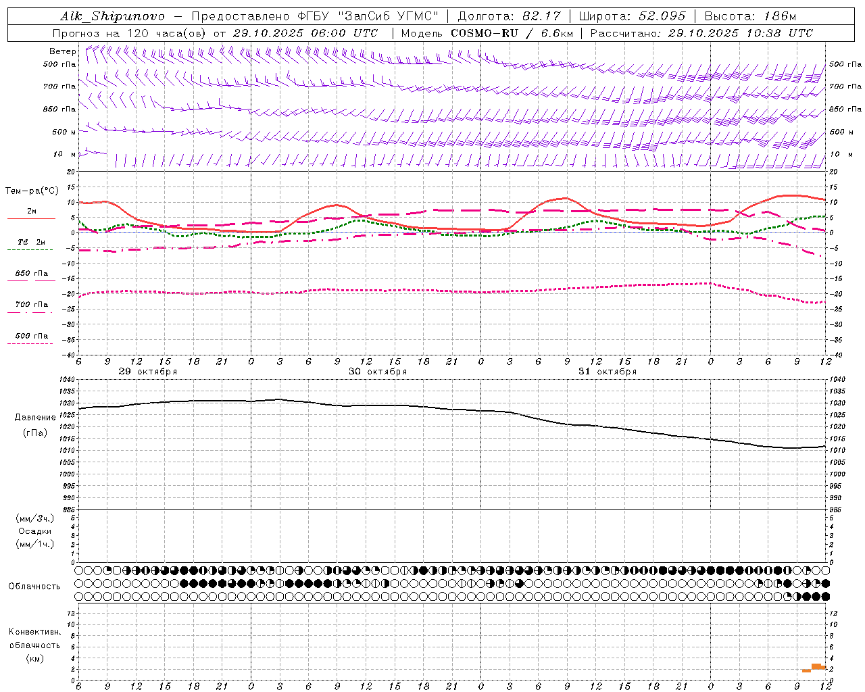Screen dimensions: 865x692
Task: Click the '(гПа)' pressure unit label
Action: pos(35,432)
